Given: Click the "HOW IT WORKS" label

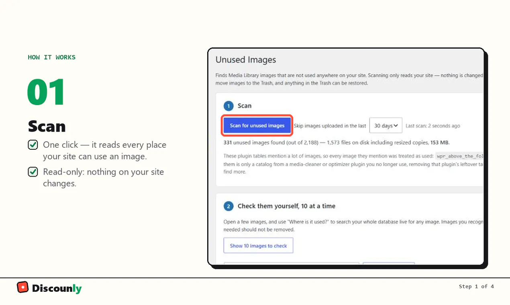Looking at the screenshot, I should (x=52, y=57).
